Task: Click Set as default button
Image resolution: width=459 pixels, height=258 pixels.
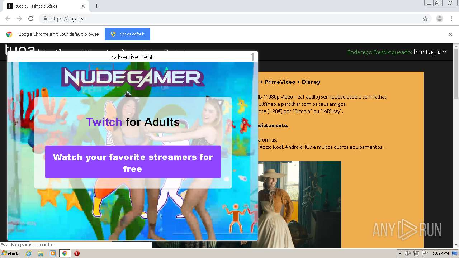Action: (127, 34)
